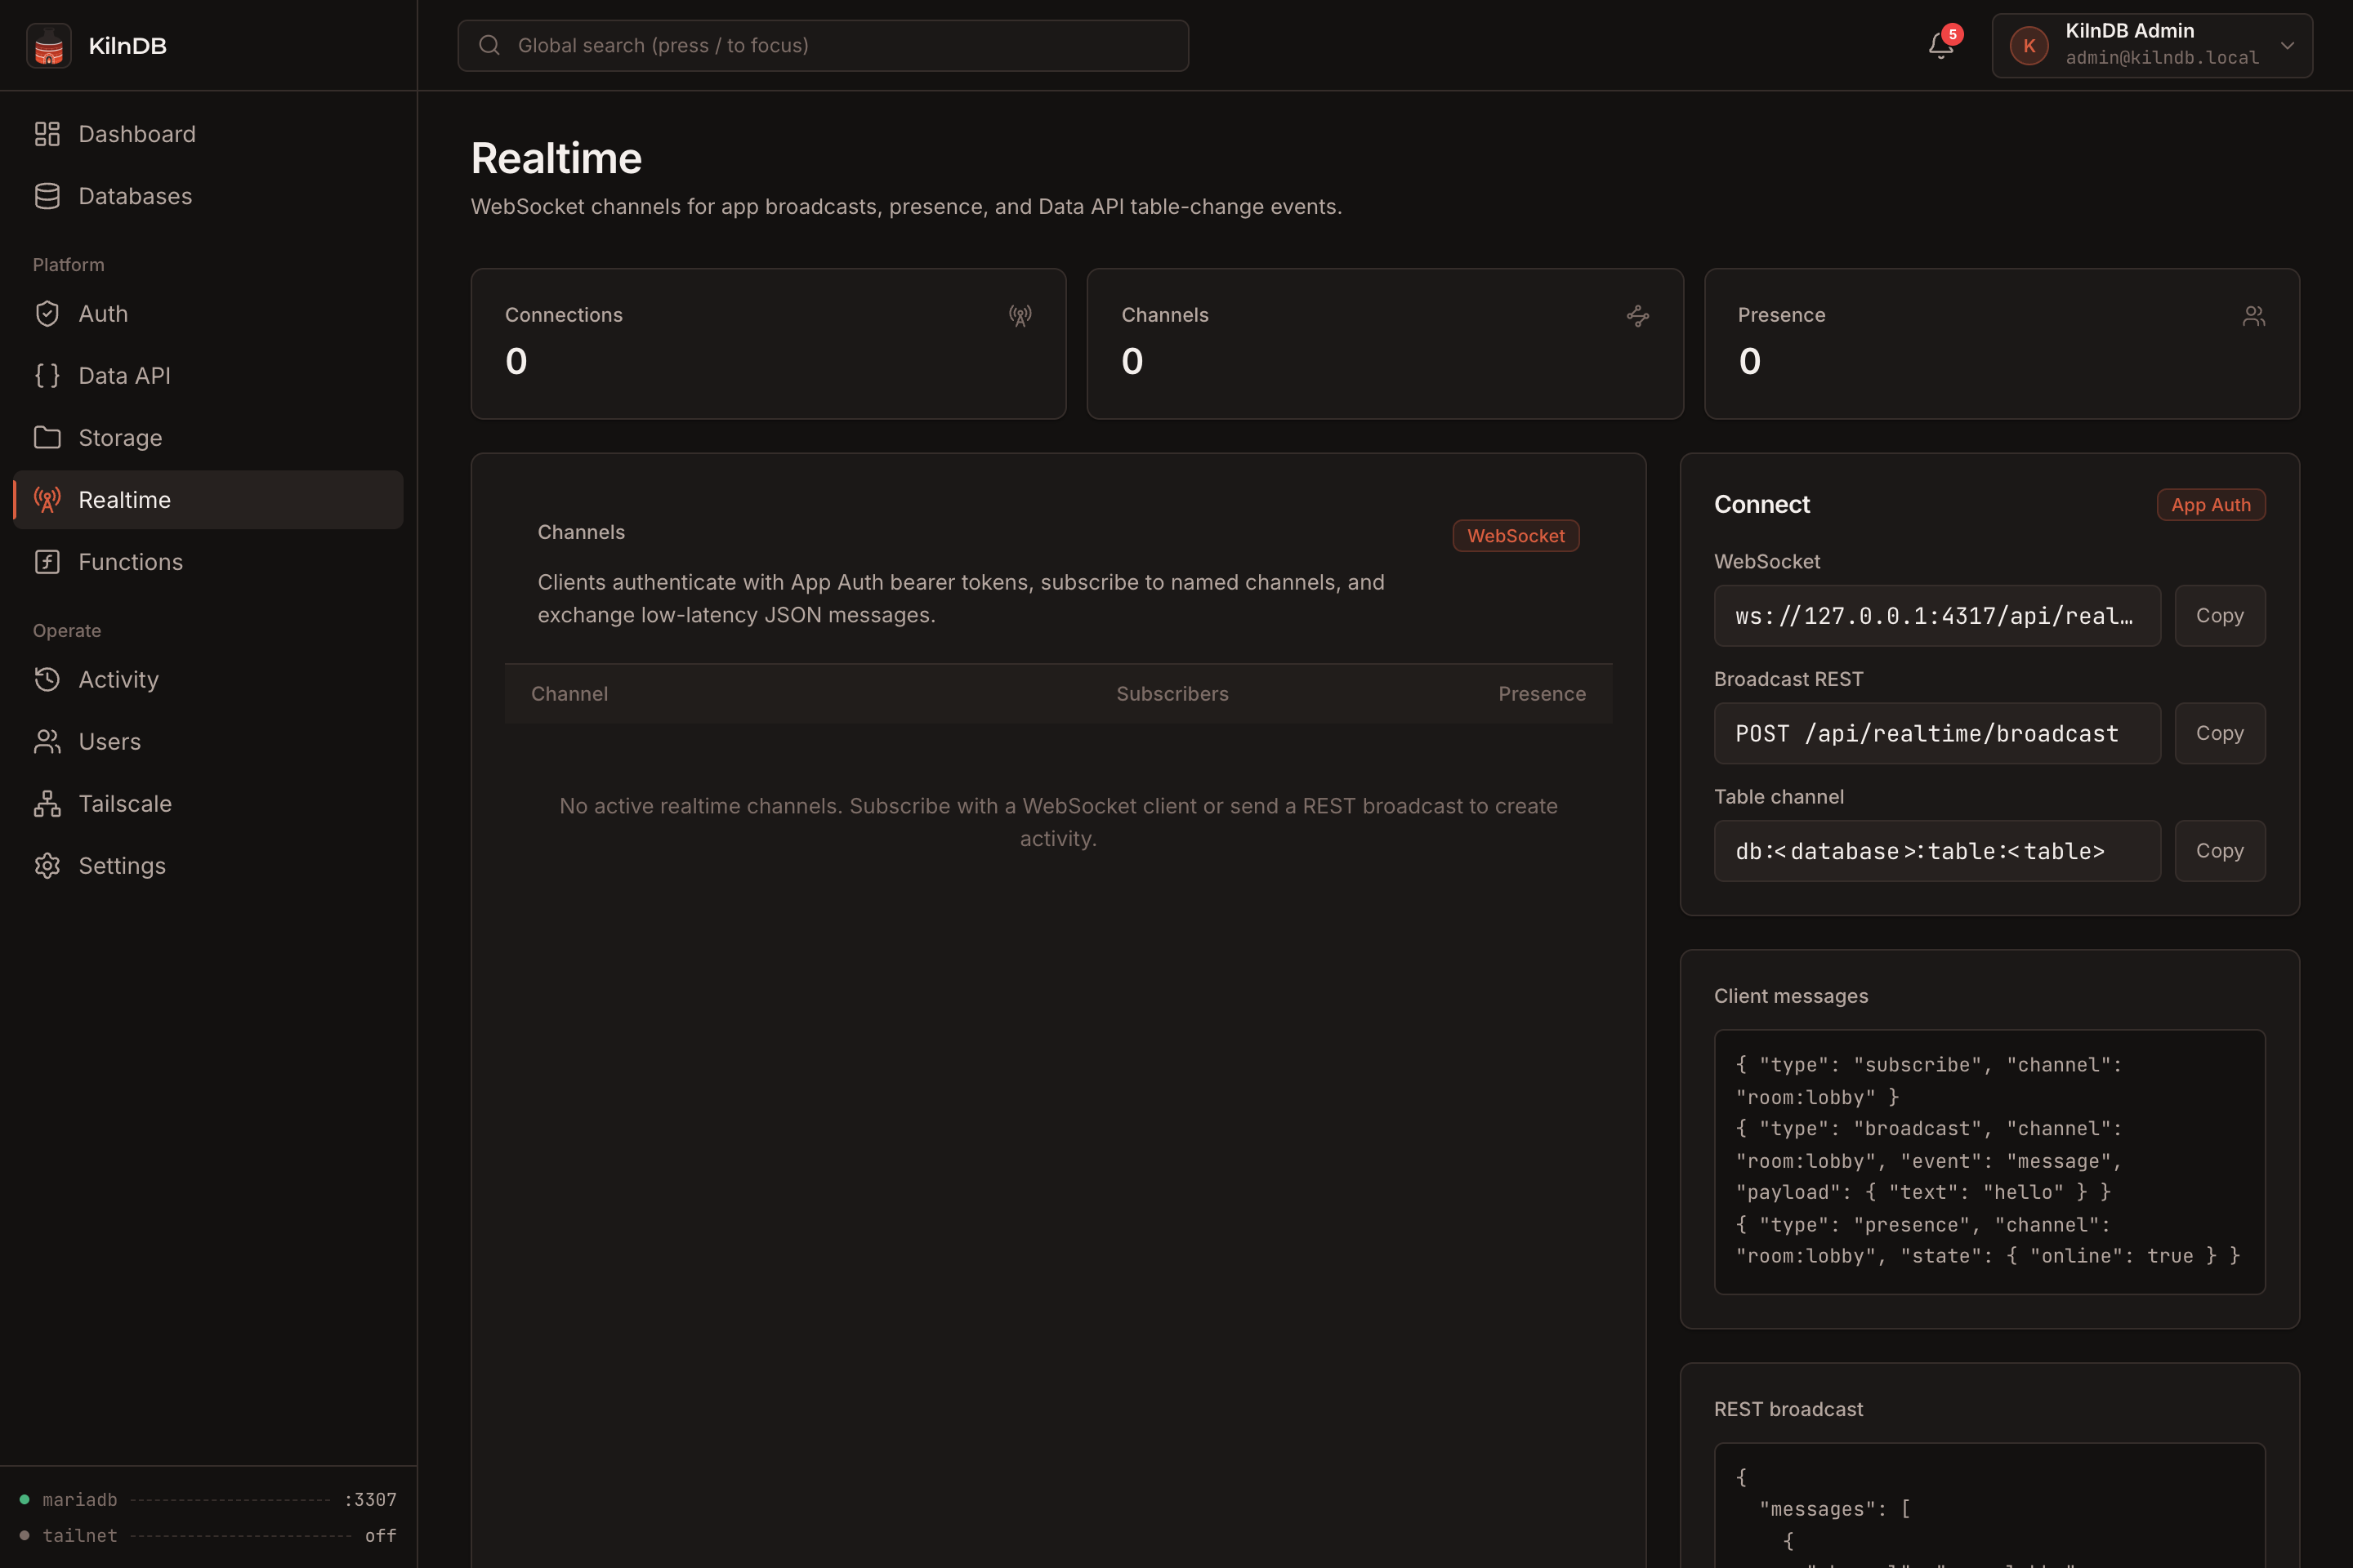
Task: Copy the Broadcast REST endpoint
Action: (x=2219, y=734)
